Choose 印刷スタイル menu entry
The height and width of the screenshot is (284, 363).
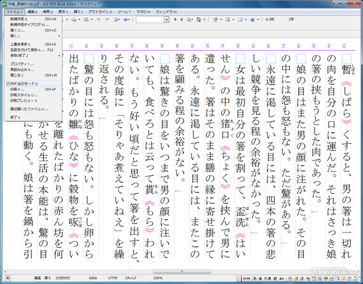click(33, 95)
